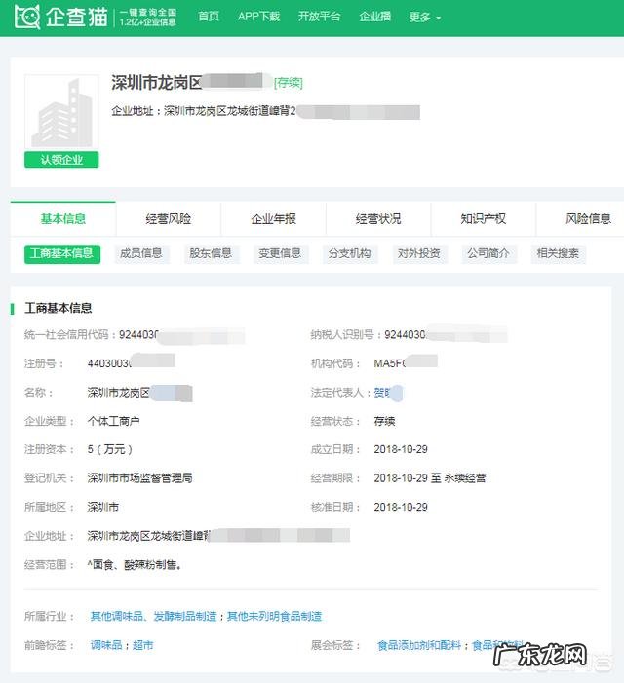Click the 面食、酸辣粉制售 business scope text
The width and height of the screenshot is (624, 683).
point(135,565)
